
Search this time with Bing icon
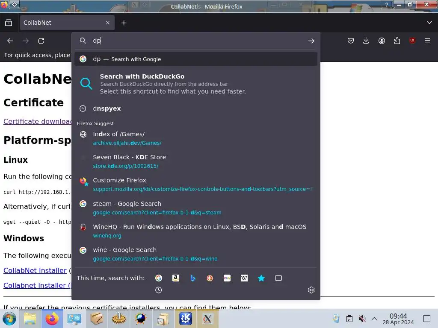193,278
